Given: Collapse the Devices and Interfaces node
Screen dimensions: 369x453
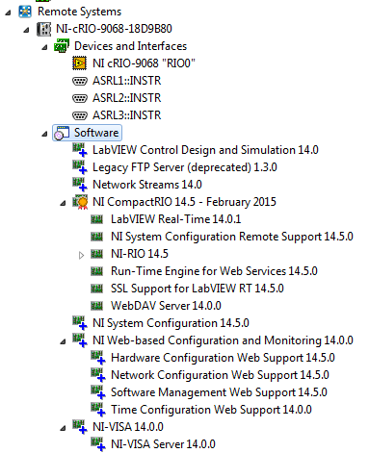Looking at the screenshot, I should tap(45, 47).
